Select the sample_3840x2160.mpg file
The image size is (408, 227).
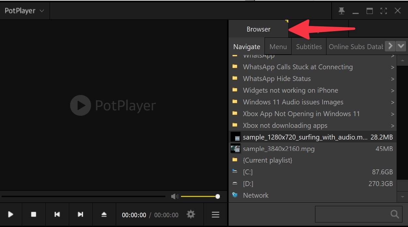[313, 149]
